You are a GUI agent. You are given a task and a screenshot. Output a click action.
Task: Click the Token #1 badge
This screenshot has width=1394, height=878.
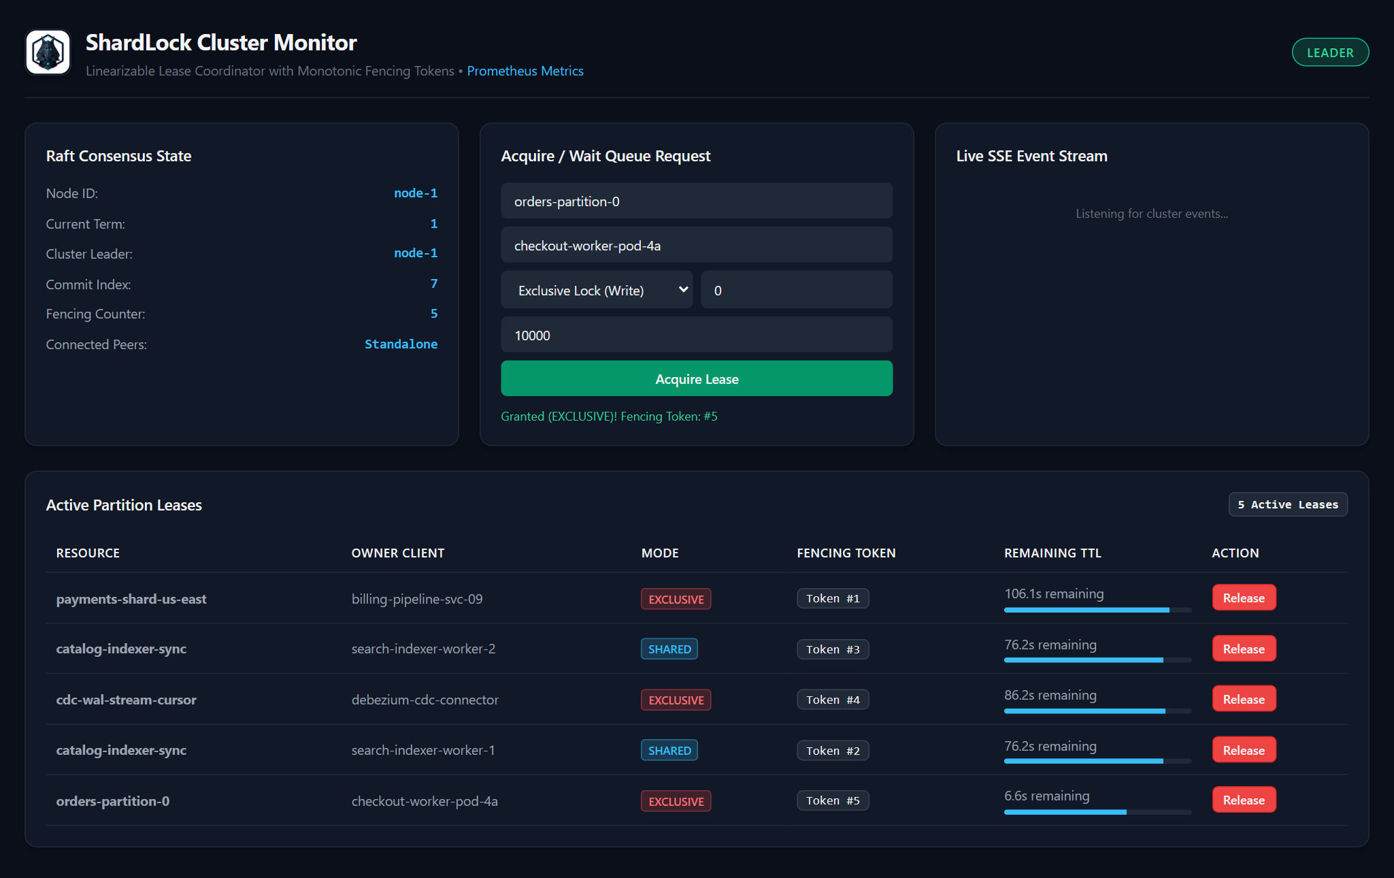[833, 598]
